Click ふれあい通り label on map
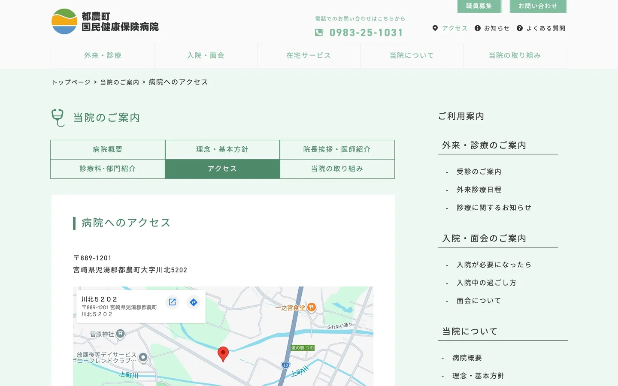The image size is (618, 386). [x=339, y=326]
